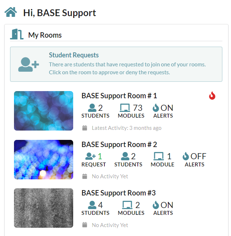Screen dimensions: 231x236
Task: Open BASE Support Room #3 title
Action: coord(119,193)
